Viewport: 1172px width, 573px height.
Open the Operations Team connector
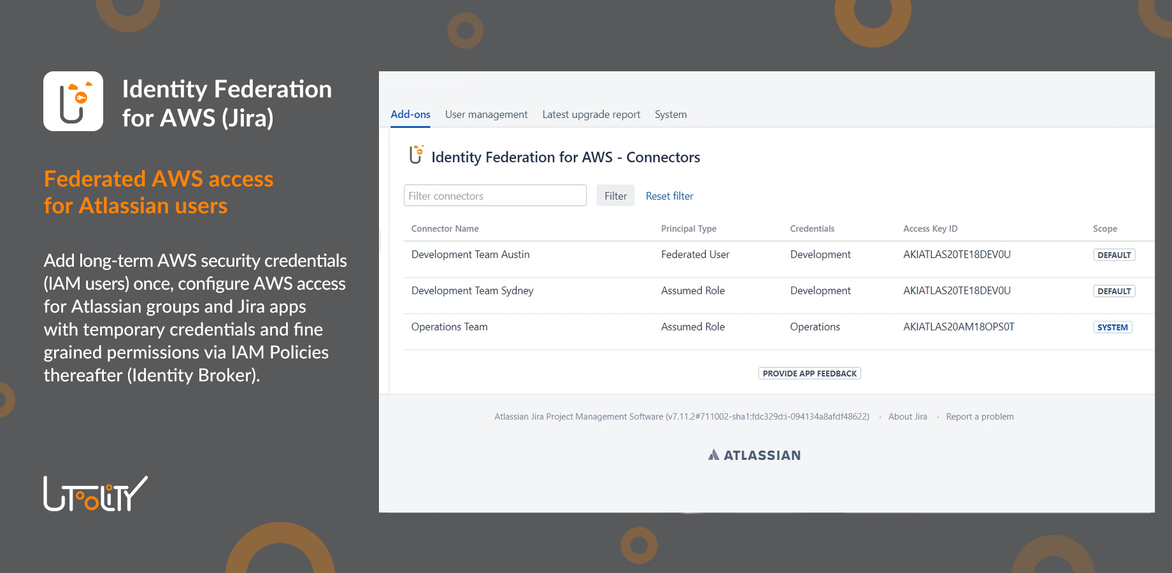coord(449,327)
